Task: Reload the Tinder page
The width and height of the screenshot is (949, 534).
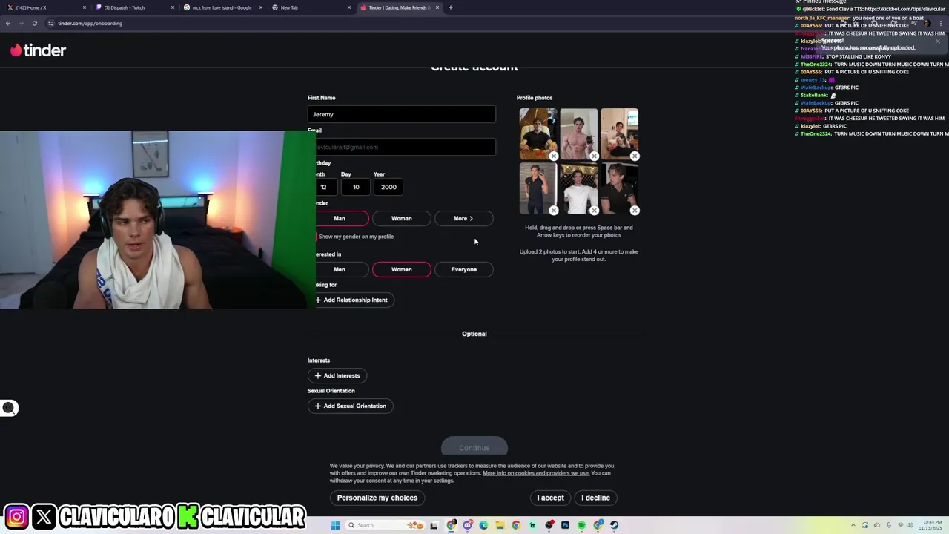Action: tap(34, 23)
